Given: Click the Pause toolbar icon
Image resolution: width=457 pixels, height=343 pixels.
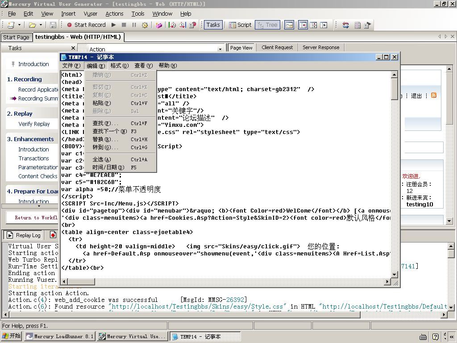Looking at the screenshot, I should pyautogui.click(x=134, y=25).
